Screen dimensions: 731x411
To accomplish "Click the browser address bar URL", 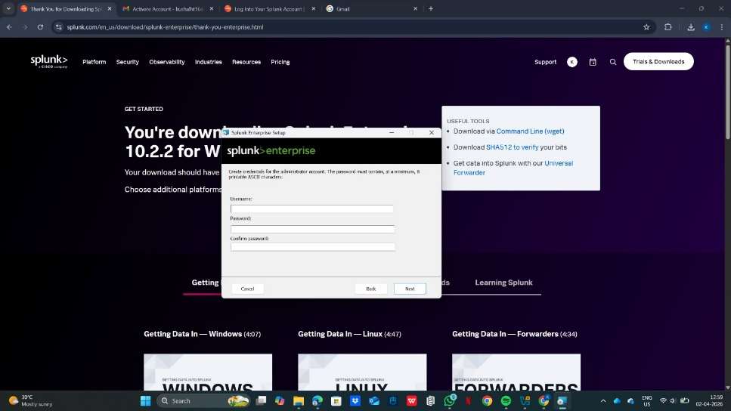I will 165,27.
